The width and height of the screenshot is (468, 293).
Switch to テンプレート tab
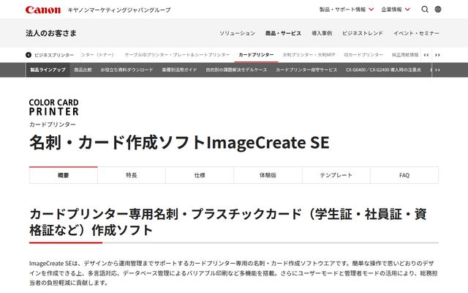click(336, 175)
